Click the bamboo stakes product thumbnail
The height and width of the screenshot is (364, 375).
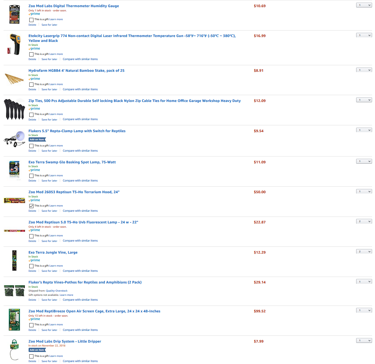pos(14,79)
